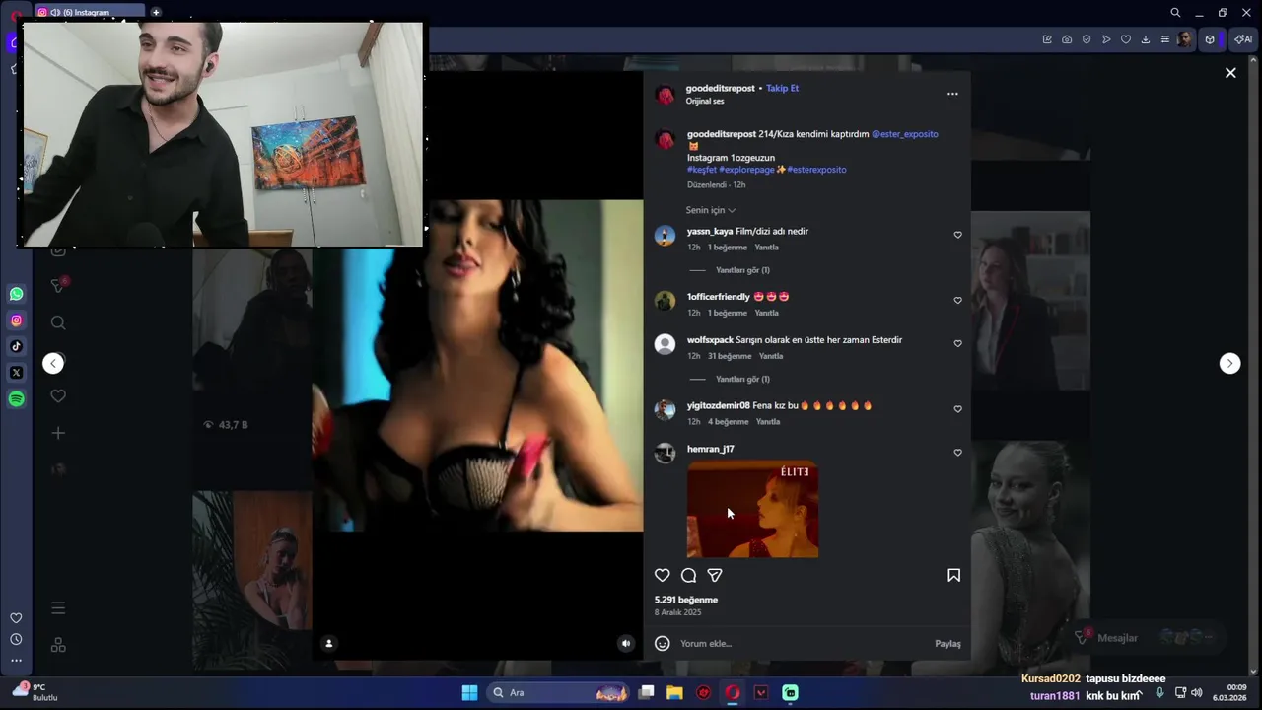The height and width of the screenshot is (710, 1262).
Task: Open post options three-dots menu
Action: (x=952, y=94)
